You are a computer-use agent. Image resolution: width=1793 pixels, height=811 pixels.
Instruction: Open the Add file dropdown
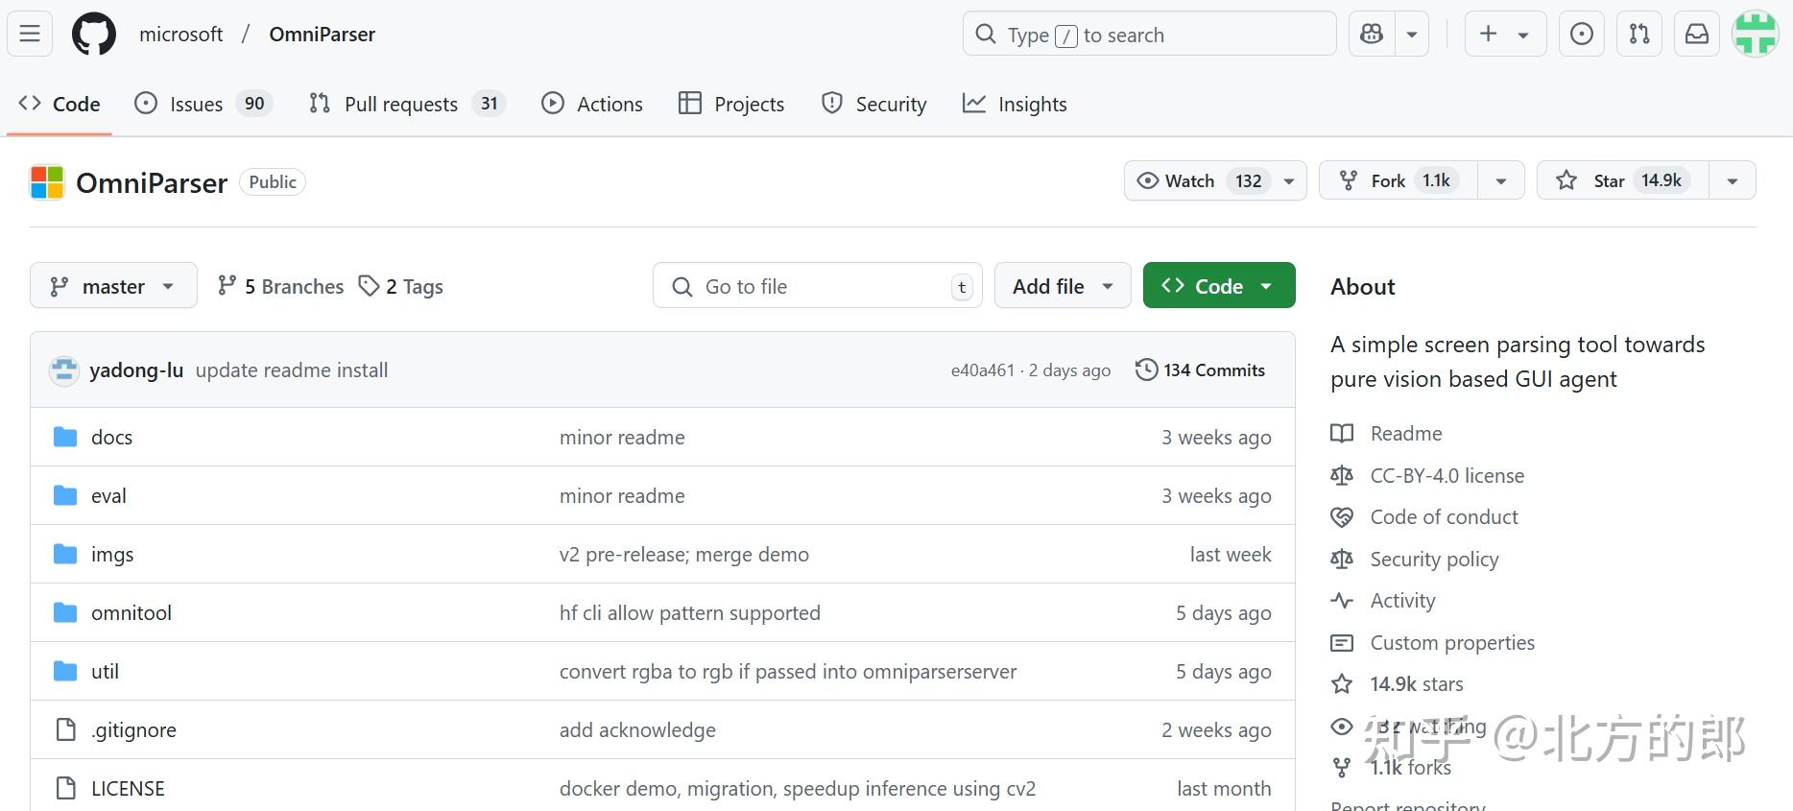[x=1062, y=286]
